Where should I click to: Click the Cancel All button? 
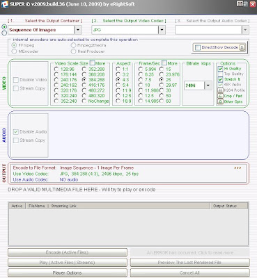[189, 272]
